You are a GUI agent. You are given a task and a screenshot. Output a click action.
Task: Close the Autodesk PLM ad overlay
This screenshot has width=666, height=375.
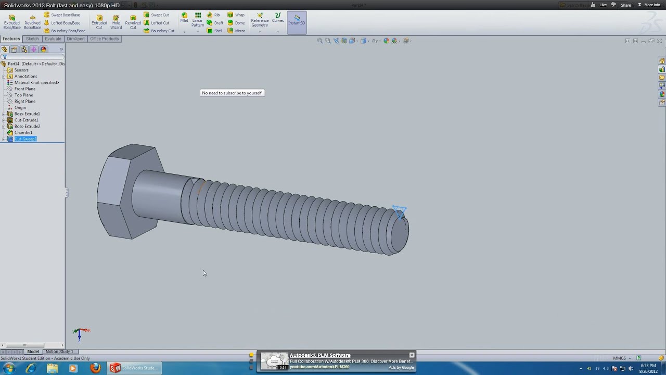tap(412, 355)
